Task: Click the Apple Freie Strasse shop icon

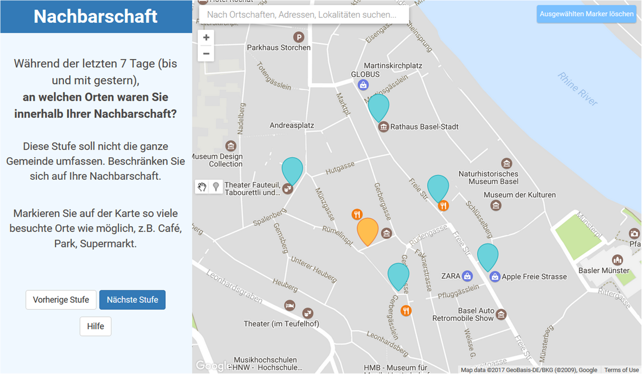Action: [495, 276]
